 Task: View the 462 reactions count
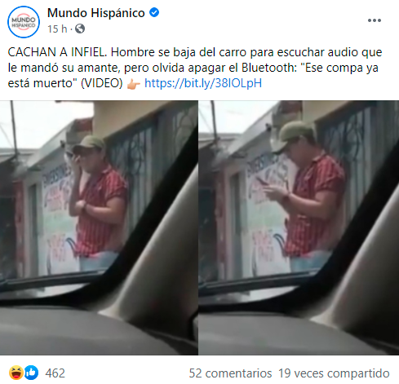click(x=55, y=373)
